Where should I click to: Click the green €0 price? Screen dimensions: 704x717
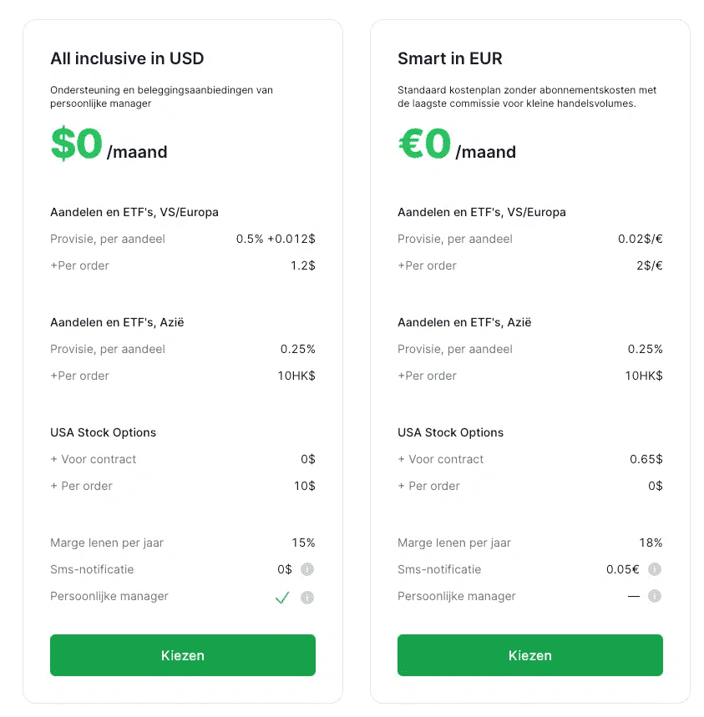click(424, 144)
